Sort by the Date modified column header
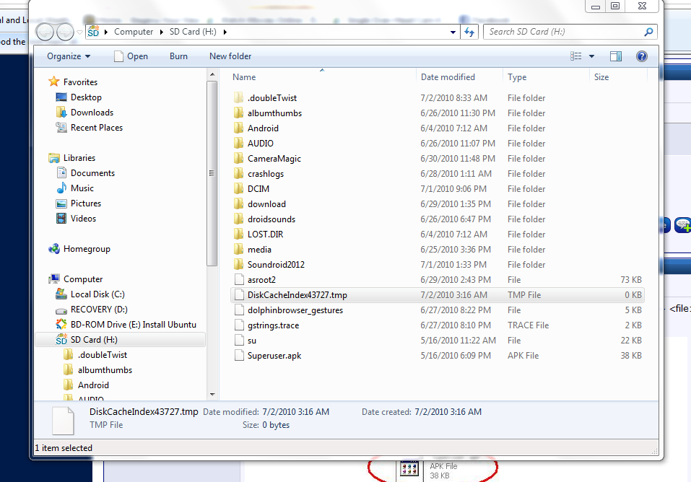Viewport: 691px width, 482px height. (x=448, y=77)
